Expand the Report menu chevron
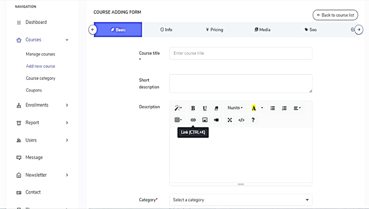This screenshot has height=209, width=369. 67,123
